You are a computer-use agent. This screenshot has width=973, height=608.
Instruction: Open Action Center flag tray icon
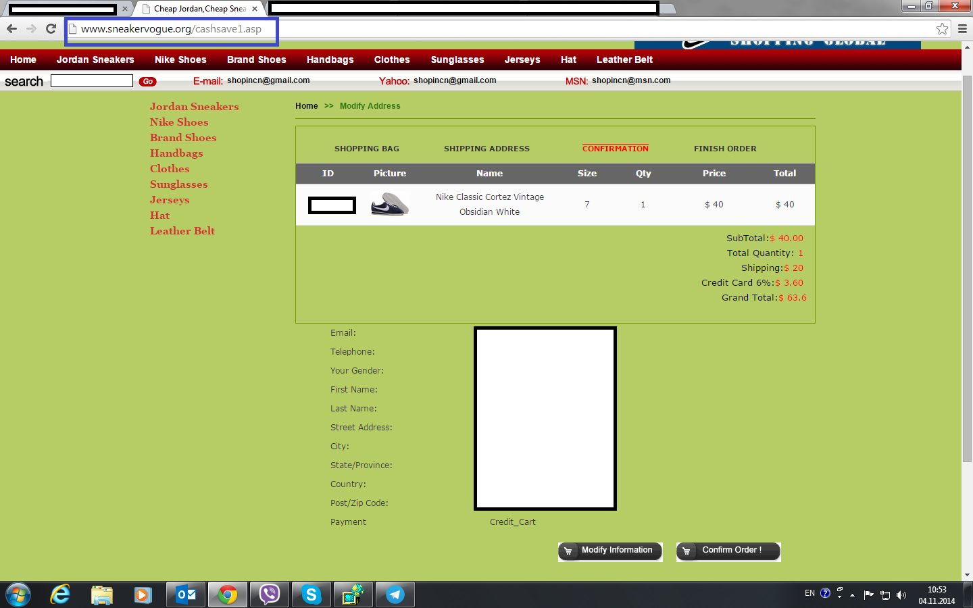pyautogui.click(x=868, y=595)
